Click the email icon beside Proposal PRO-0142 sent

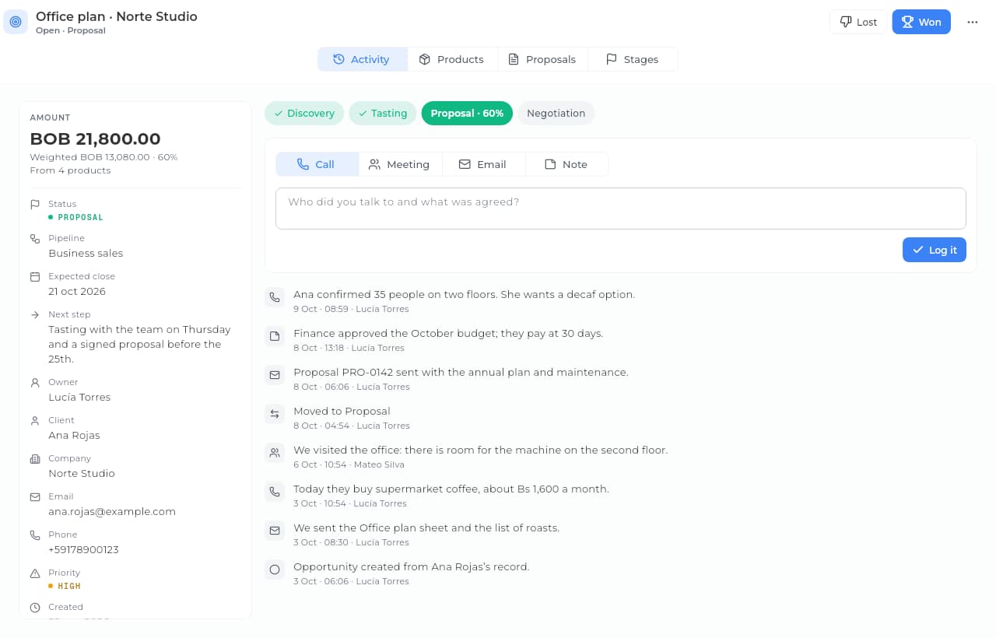coord(274,375)
